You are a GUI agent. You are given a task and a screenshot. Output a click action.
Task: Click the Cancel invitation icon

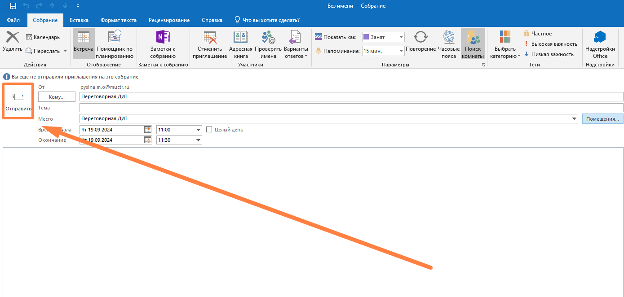pos(210,38)
